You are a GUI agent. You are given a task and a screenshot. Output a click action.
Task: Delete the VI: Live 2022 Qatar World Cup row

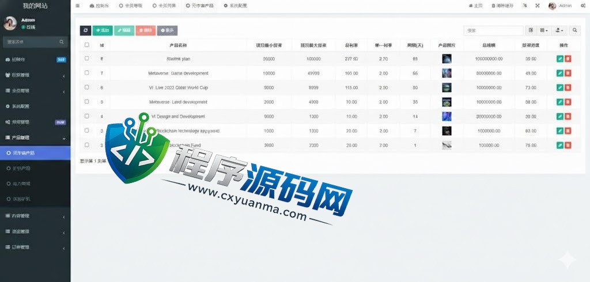[568, 87]
